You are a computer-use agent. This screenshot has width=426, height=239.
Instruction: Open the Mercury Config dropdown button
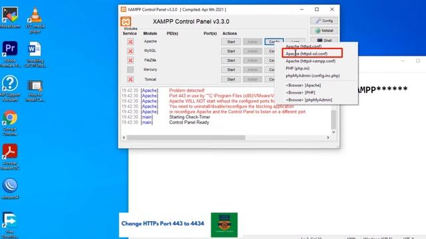270,70
